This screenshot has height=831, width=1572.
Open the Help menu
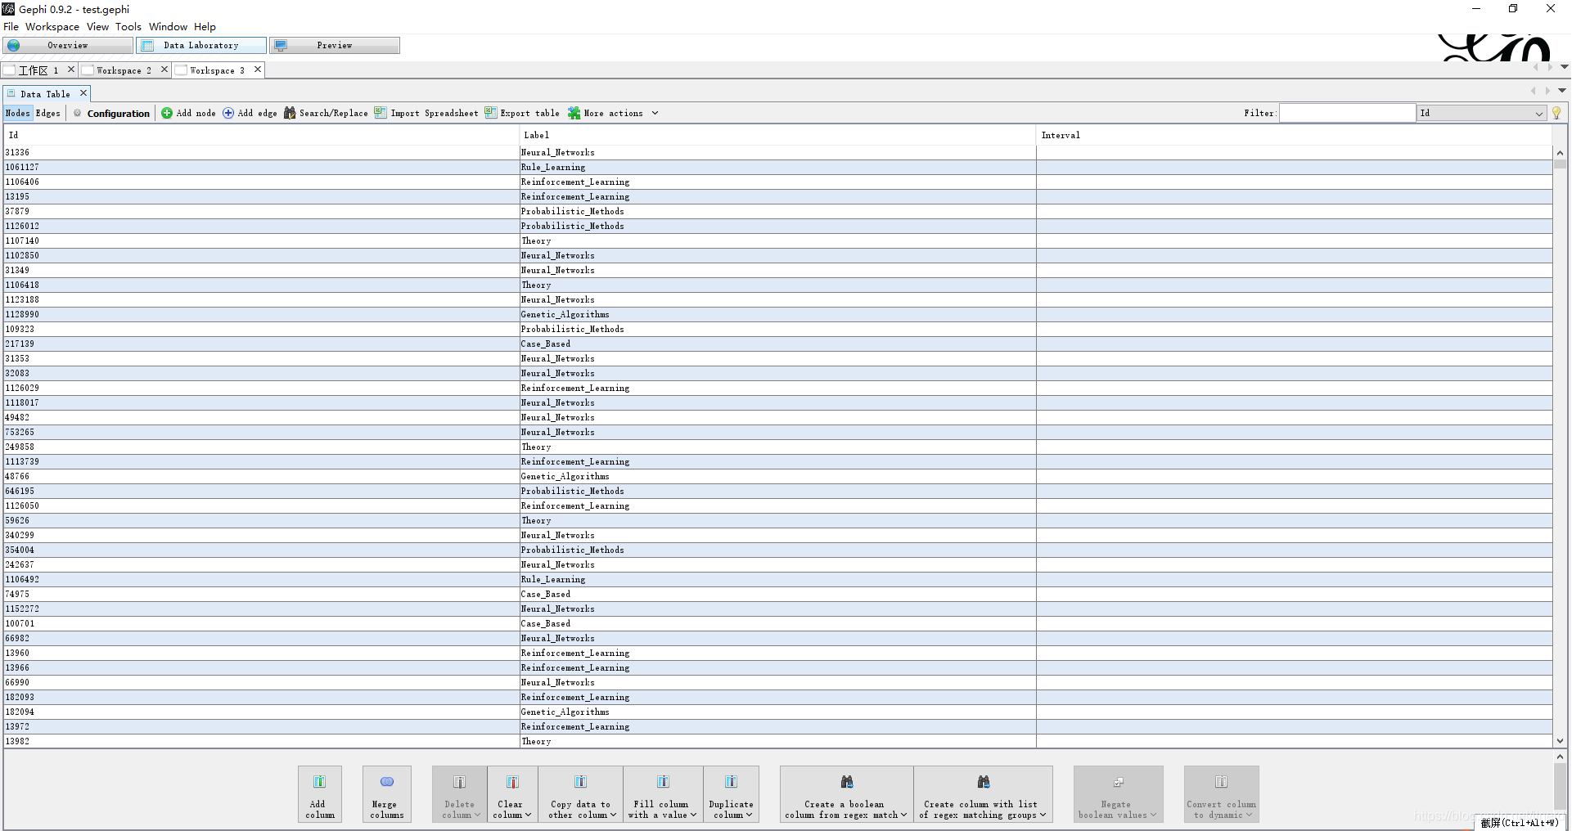[x=205, y=26]
